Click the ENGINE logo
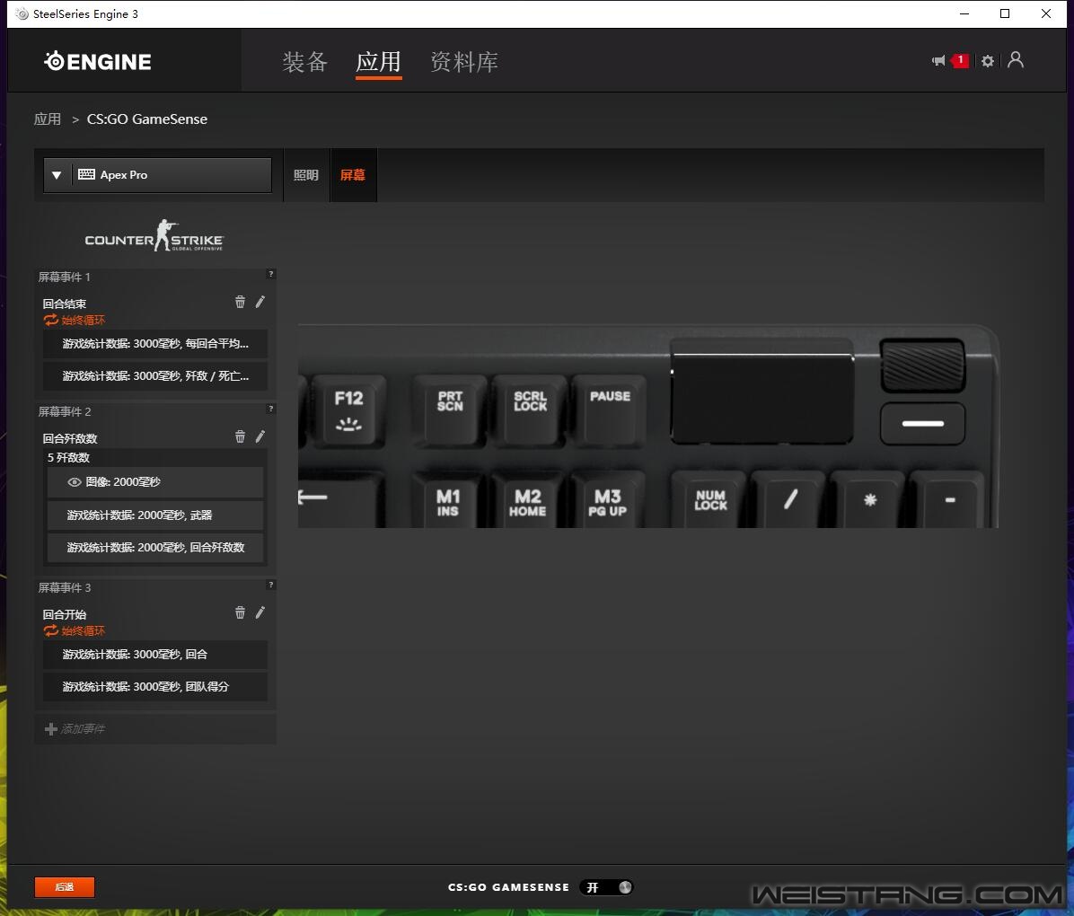The height and width of the screenshot is (916, 1074). pos(98,62)
